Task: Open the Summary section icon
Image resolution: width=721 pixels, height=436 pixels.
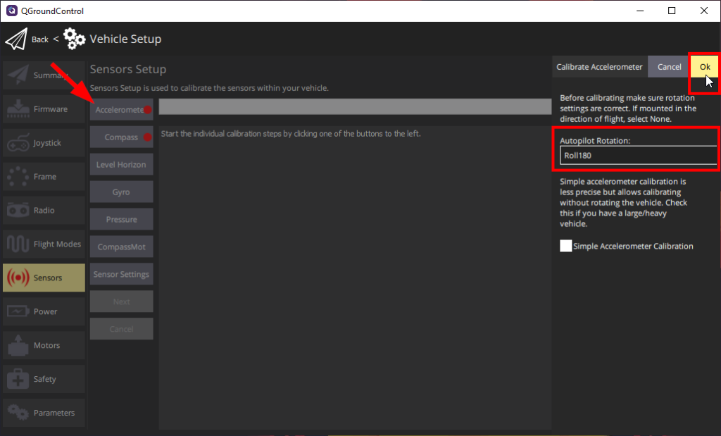Action: [x=18, y=75]
